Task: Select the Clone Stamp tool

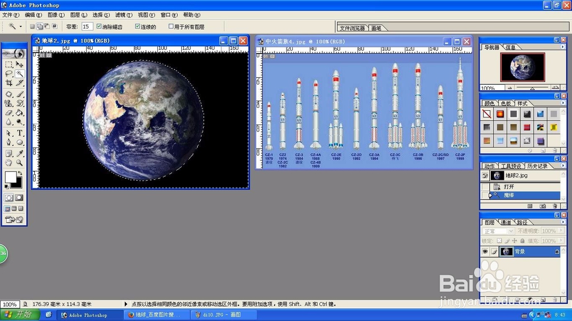Action: coord(9,103)
